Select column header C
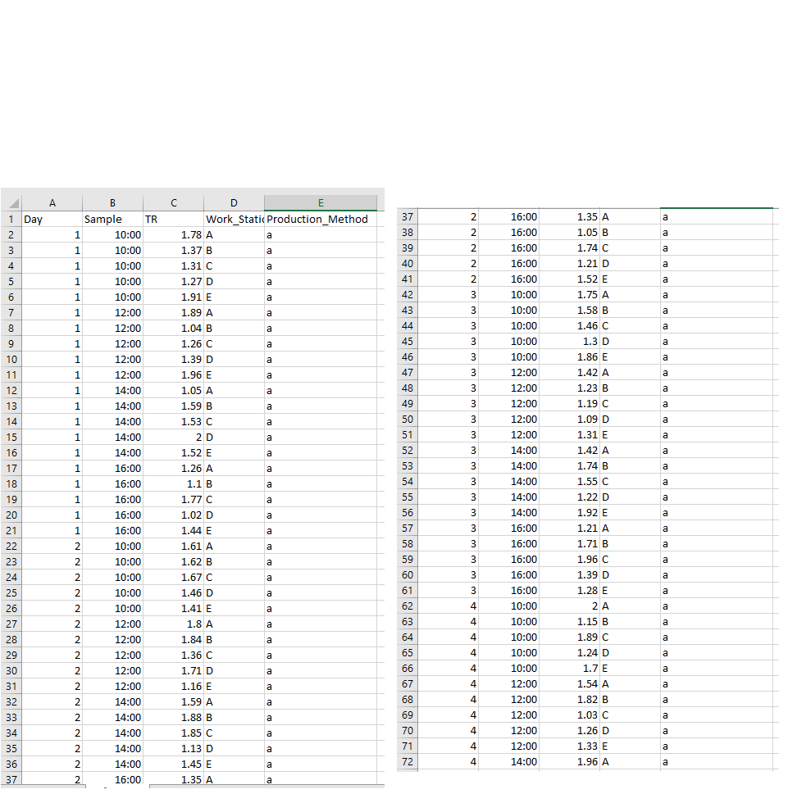The width and height of the screenshot is (788, 794). 173,202
